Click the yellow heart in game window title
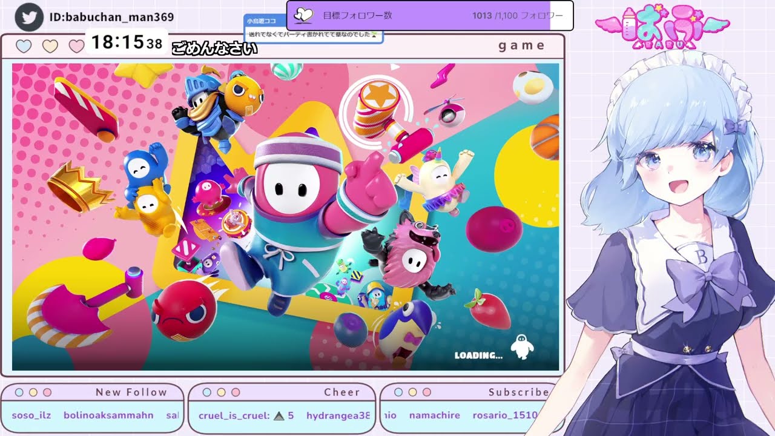This screenshot has width=775, height=436. coord(50,46)
